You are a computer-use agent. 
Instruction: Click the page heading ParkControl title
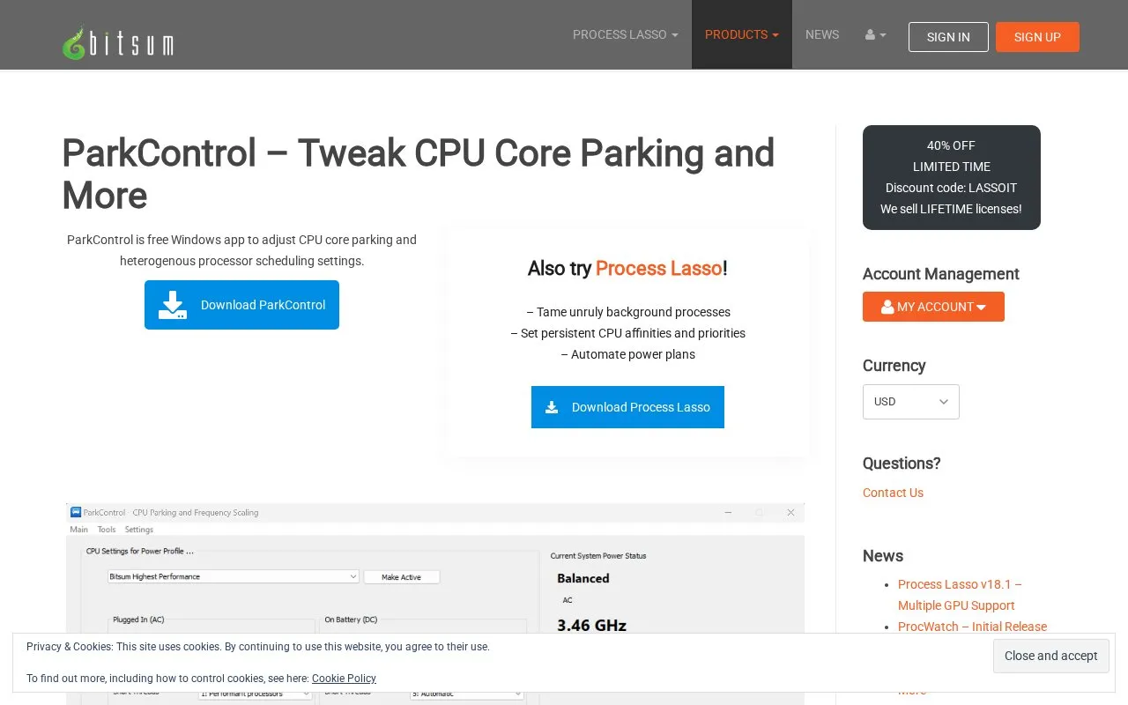coord(418,174)
